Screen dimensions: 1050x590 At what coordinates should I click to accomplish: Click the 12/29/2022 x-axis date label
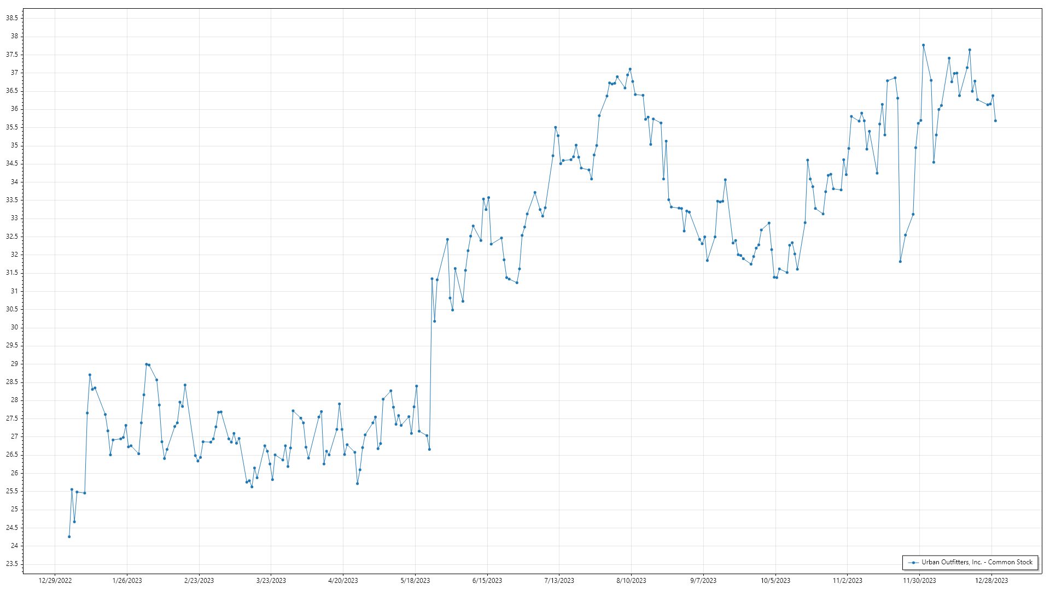coord(55,581)
